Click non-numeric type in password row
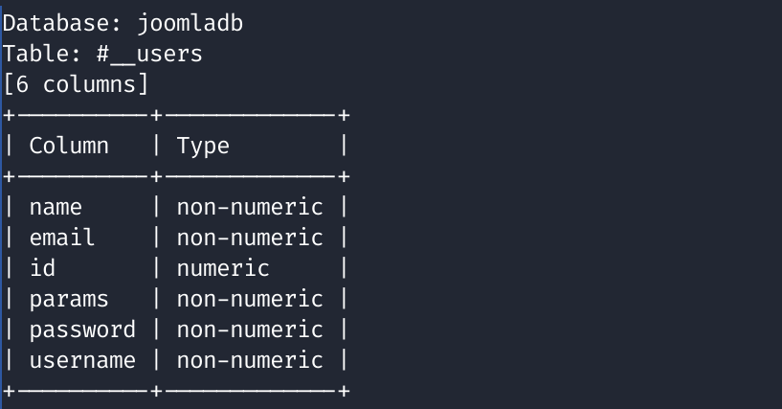The image size is (782, 409). (250, 329)
